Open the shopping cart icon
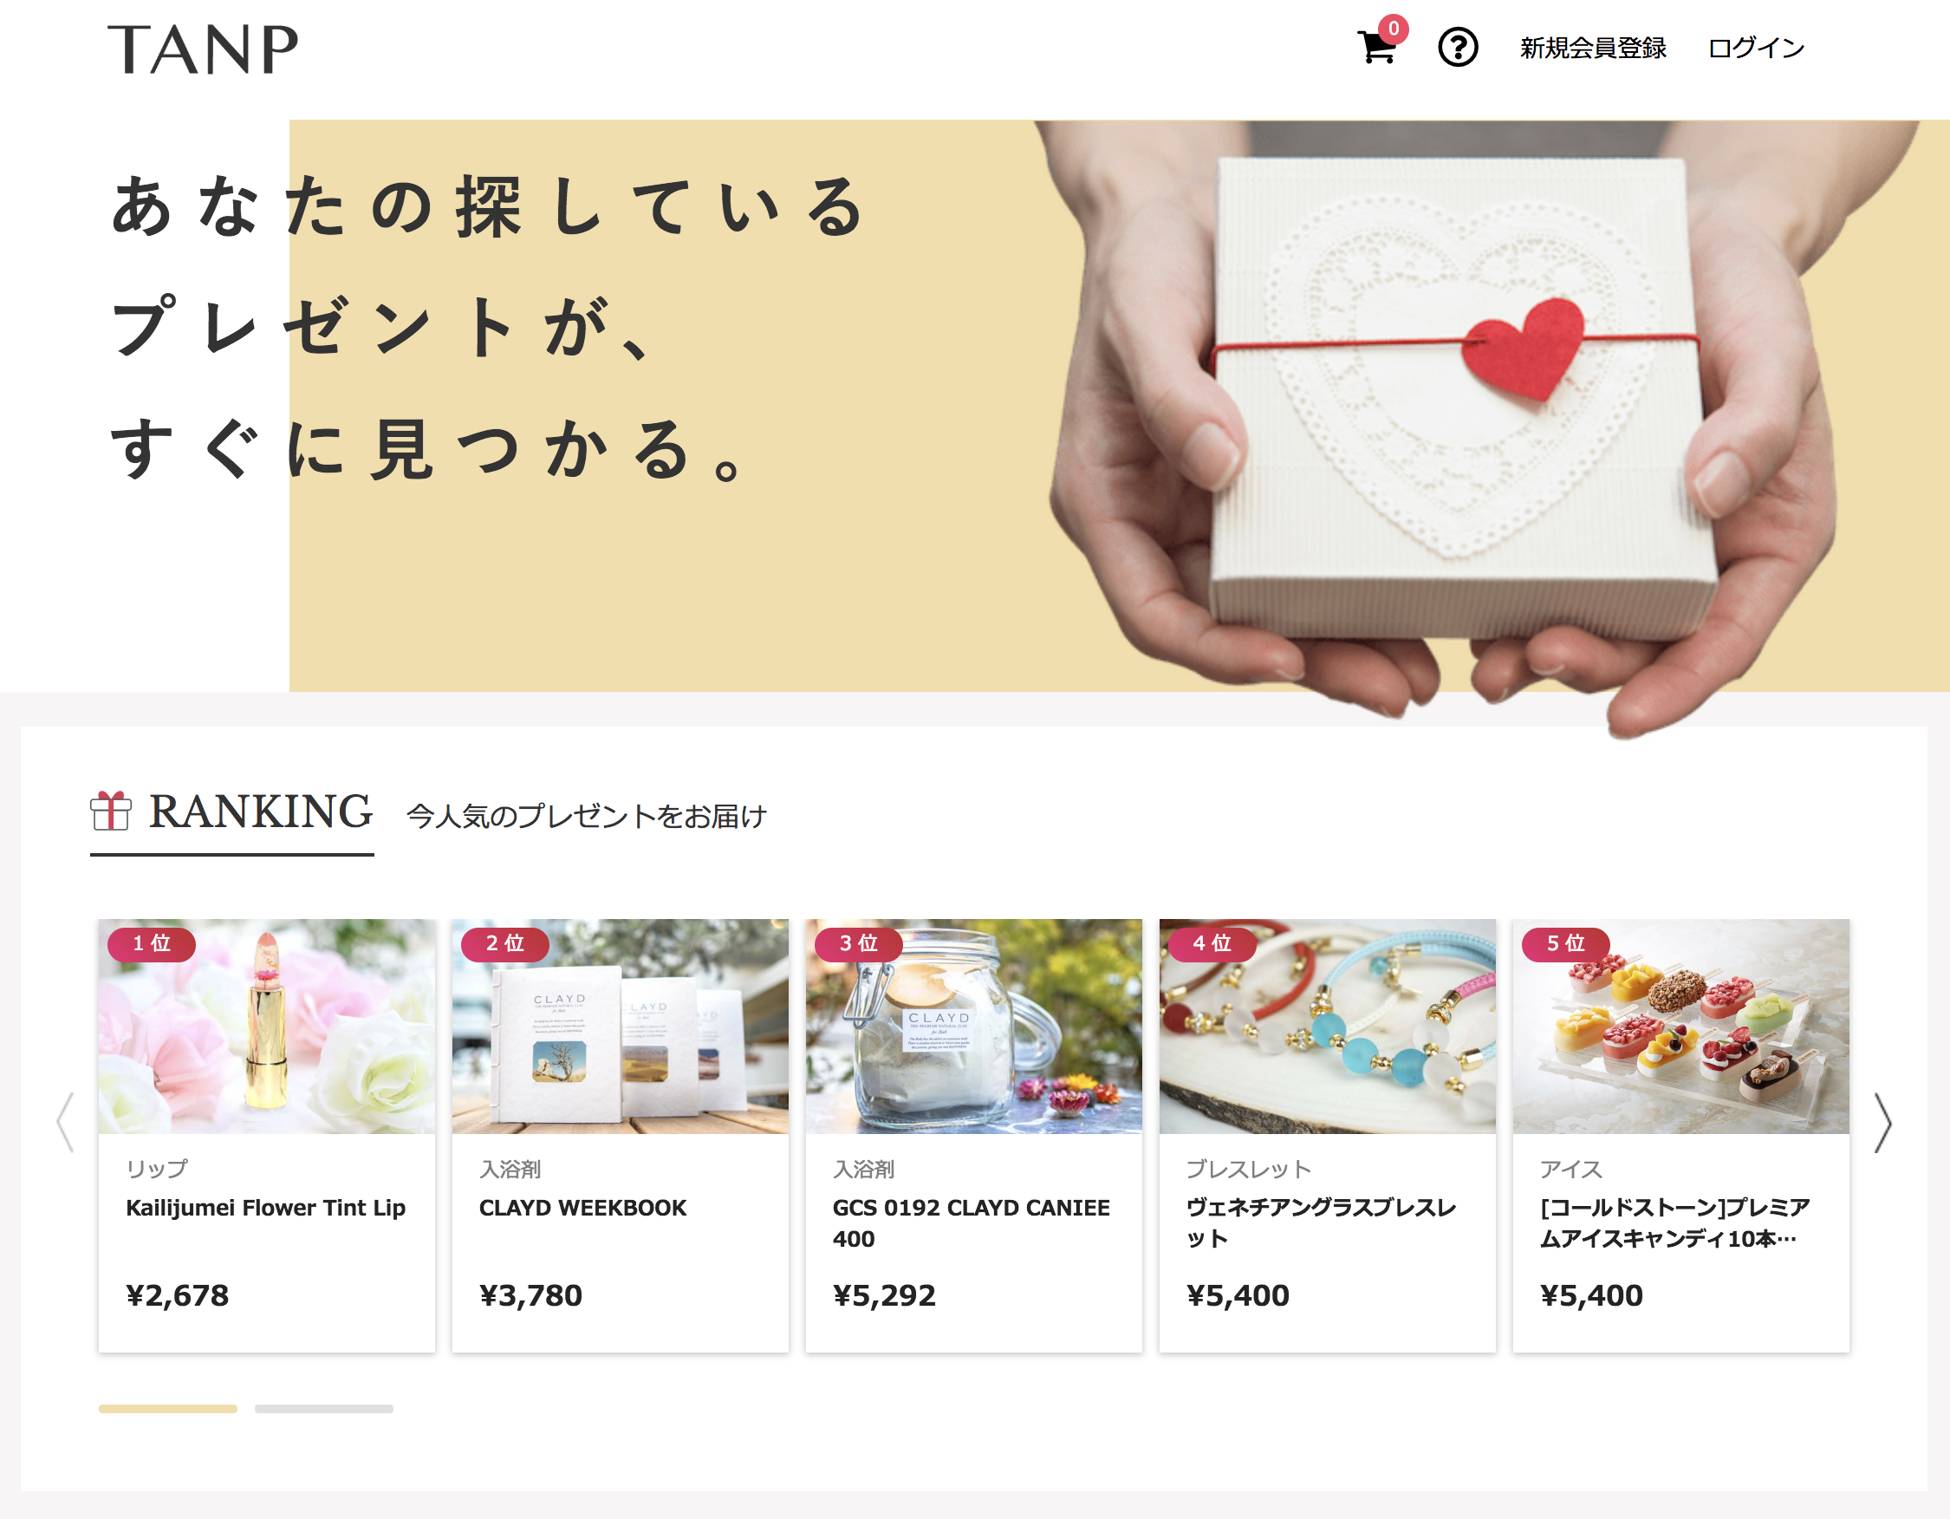Image resolution: width=1950 pixels, height=1519 pixels. point(1378,48)
